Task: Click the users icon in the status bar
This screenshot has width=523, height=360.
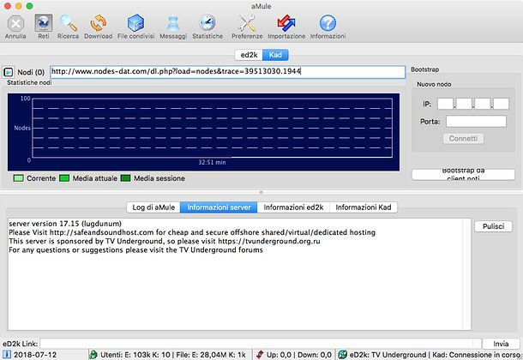Action: [x=93, y=355]
